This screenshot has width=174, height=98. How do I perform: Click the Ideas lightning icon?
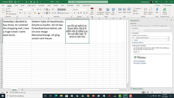pos(157,10)
